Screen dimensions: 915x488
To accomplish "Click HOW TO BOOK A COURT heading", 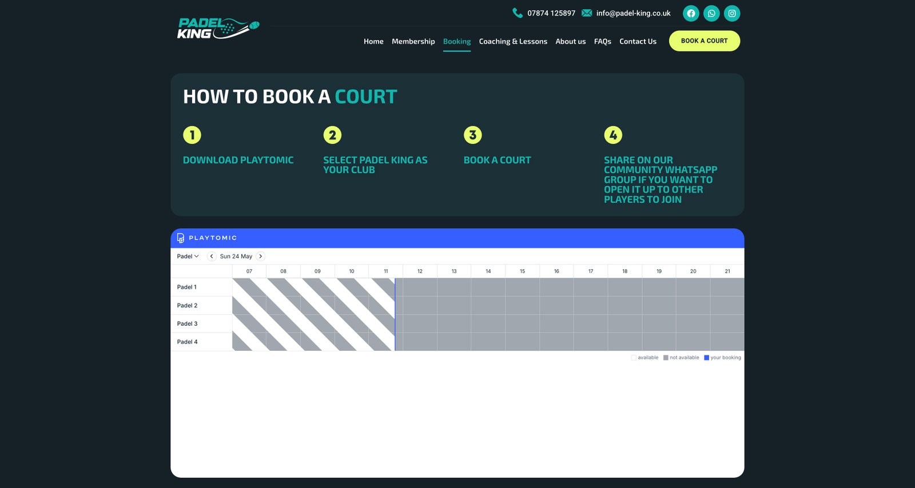I will 290,97.
